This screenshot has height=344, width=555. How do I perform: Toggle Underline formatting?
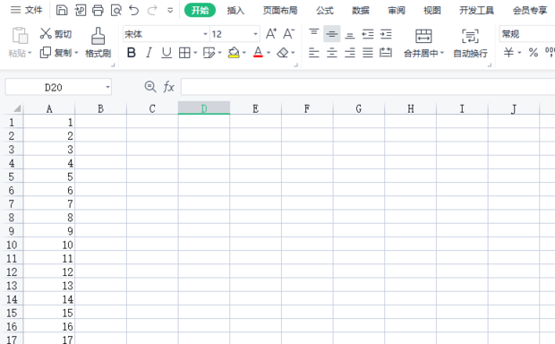(x=166, y=53)
